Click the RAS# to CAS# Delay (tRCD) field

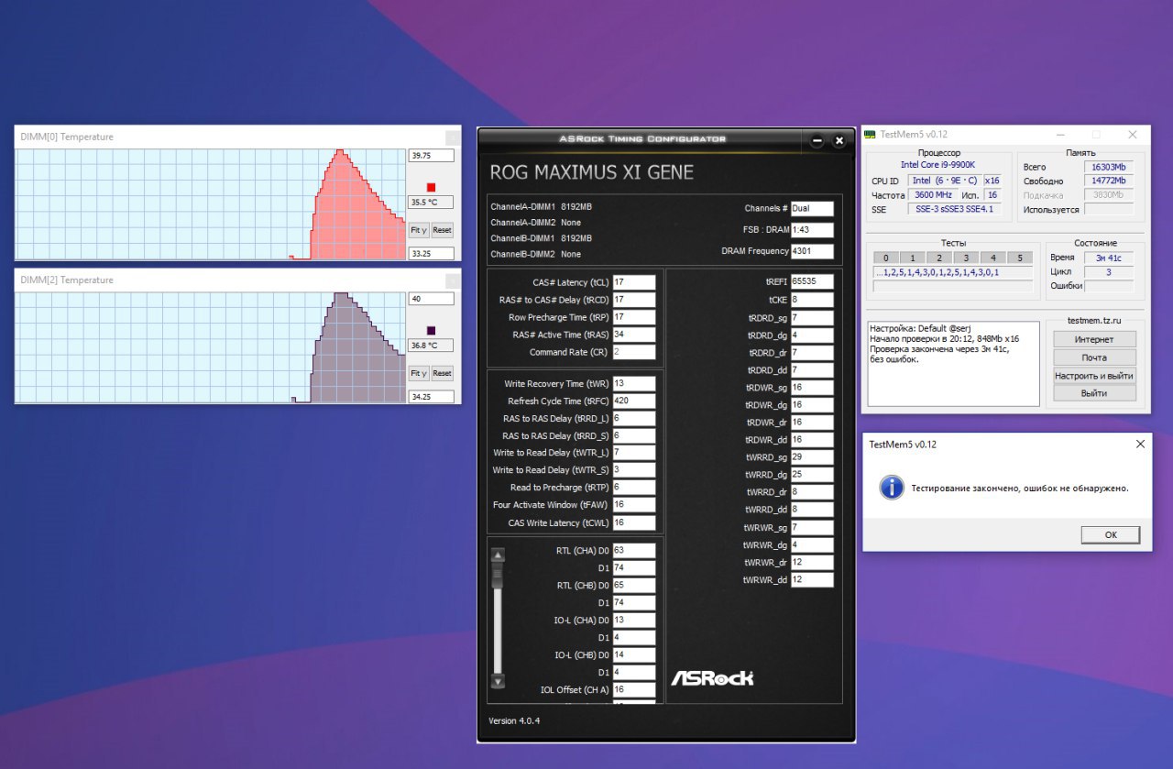click(634, 300)
